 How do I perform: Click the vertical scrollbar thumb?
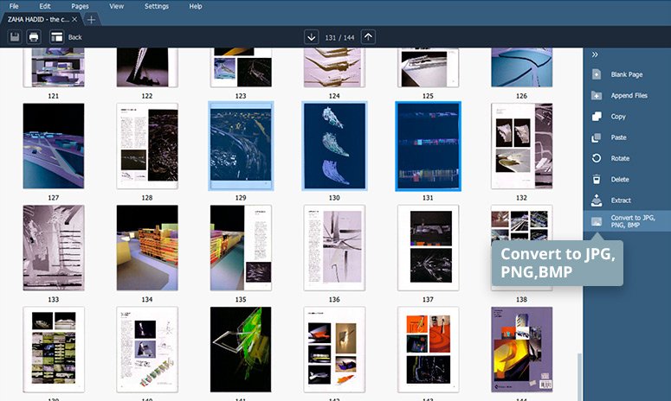point(580,377)
